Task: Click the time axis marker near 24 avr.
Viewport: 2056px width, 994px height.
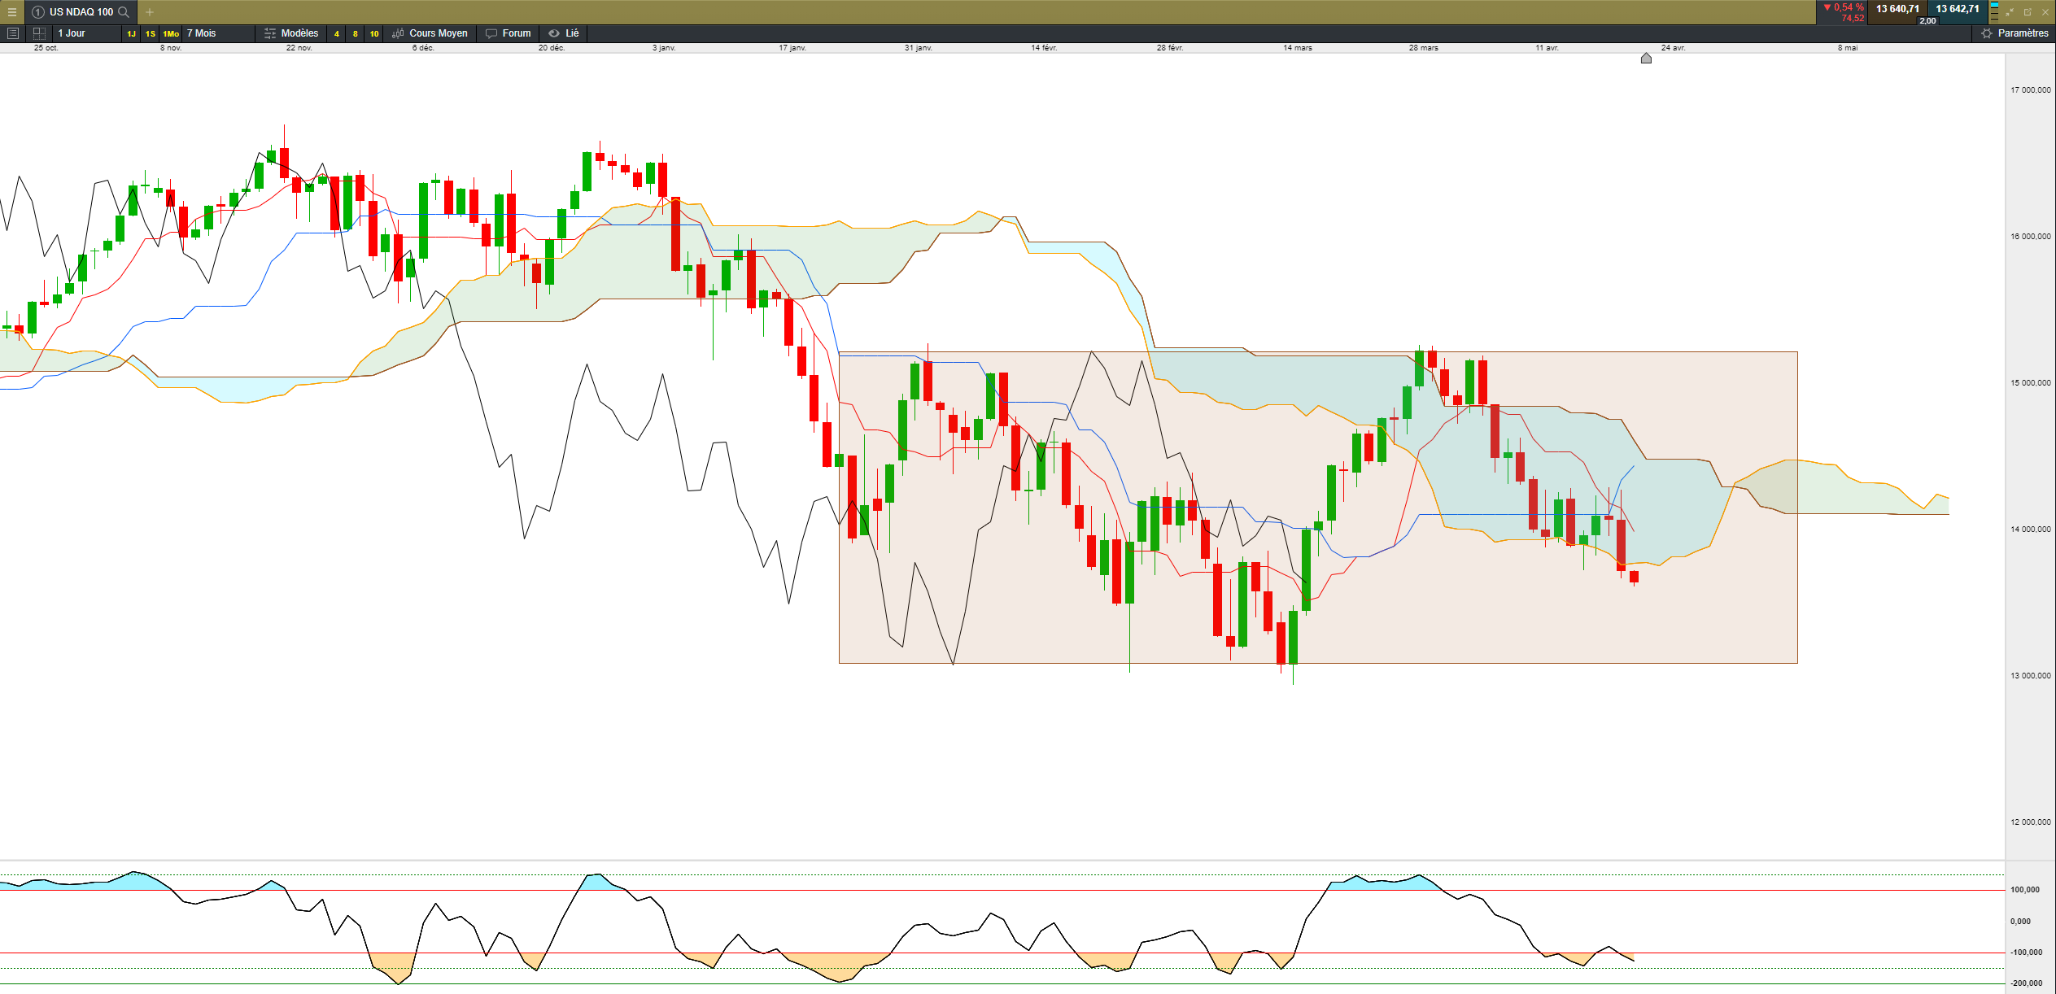Action: pyautogui.click(x=1646, y=59)
